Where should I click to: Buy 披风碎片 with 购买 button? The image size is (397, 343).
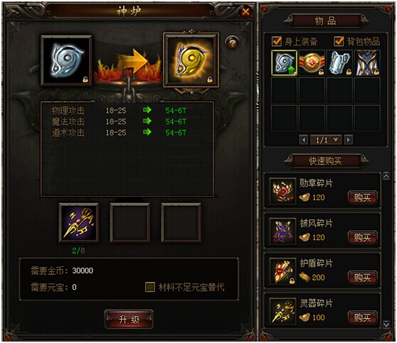coord(363,237)
